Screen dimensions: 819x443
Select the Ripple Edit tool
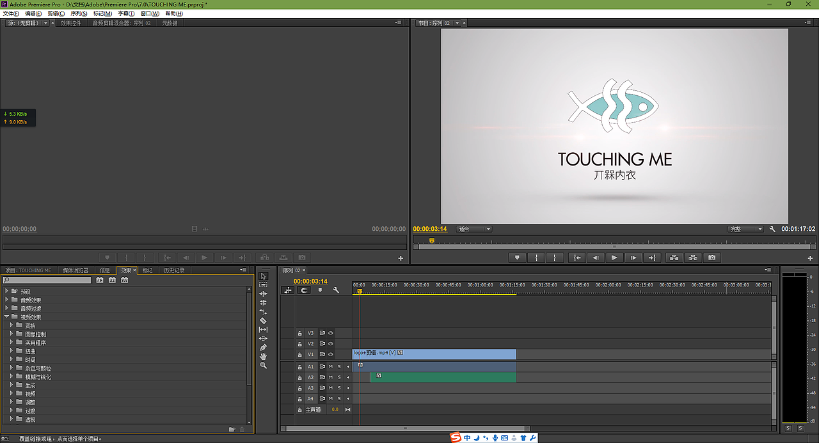[x=263, y=294]
